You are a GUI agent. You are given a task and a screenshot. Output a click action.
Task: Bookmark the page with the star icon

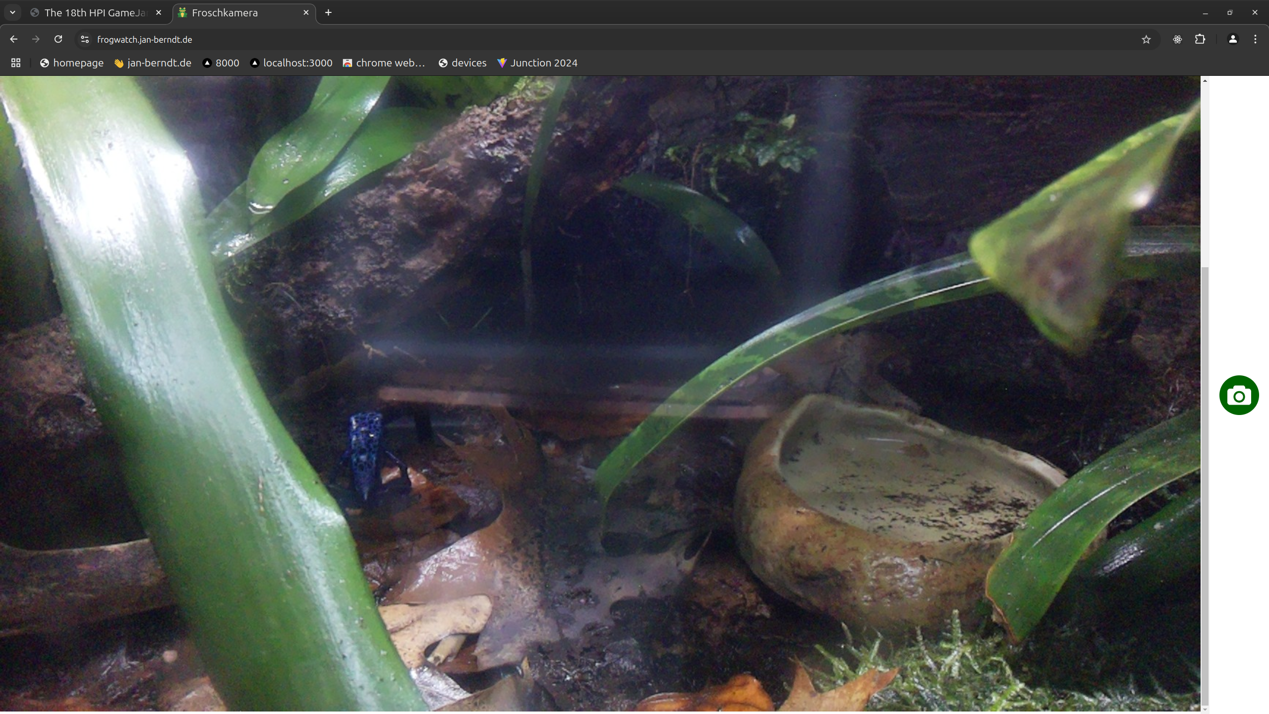pos(1146,39)
